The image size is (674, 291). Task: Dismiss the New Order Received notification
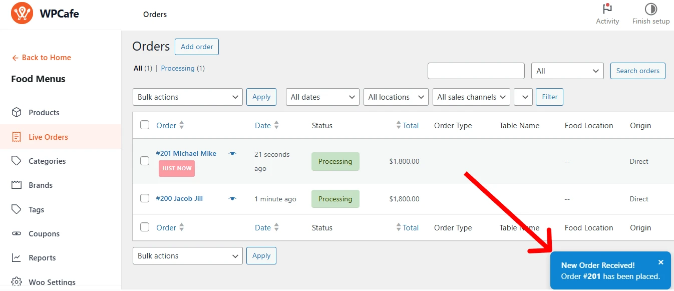tap(660, 262)
